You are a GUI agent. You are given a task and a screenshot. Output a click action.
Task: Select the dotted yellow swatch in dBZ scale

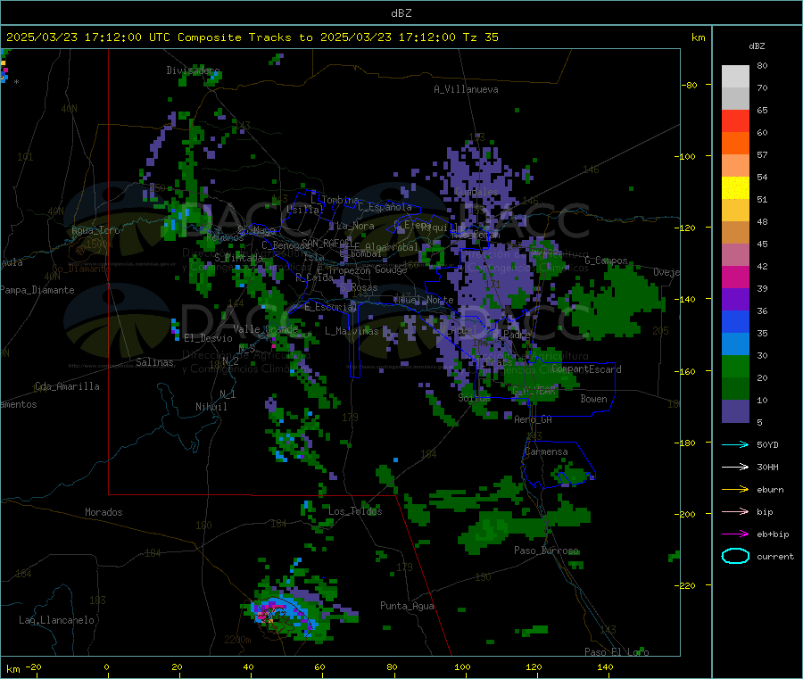pos(735,188)
